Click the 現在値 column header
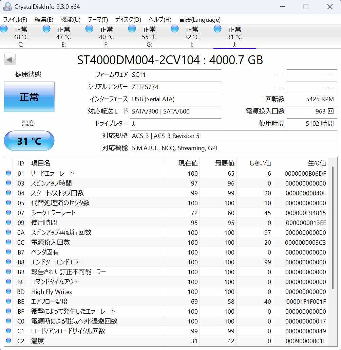The height and width of the screenshot is (350, 341). tap(181, 163)
